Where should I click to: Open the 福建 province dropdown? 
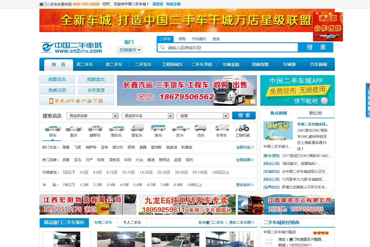point(203,116)
